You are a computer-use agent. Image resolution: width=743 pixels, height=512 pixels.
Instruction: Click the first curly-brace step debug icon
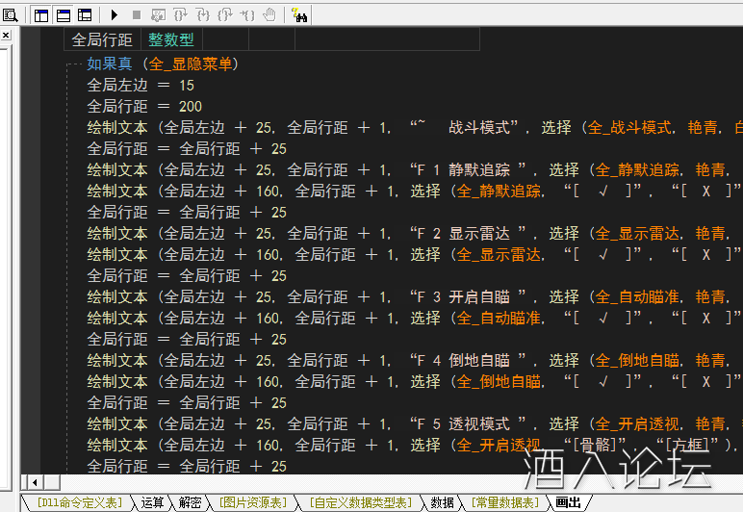(x=180, y=14)
